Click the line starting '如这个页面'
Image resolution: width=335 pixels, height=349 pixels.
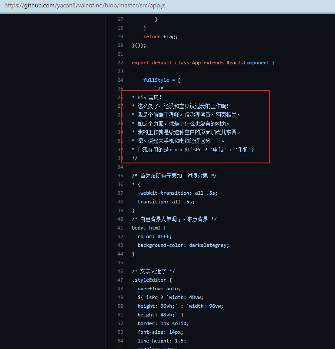coord(181,123)
